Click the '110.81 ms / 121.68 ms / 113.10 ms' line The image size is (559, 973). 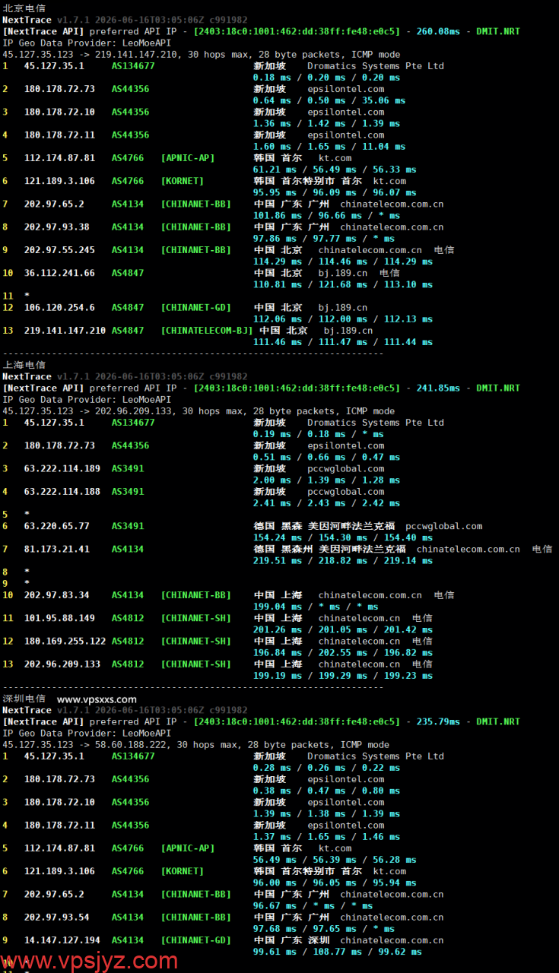click(343, 284)
